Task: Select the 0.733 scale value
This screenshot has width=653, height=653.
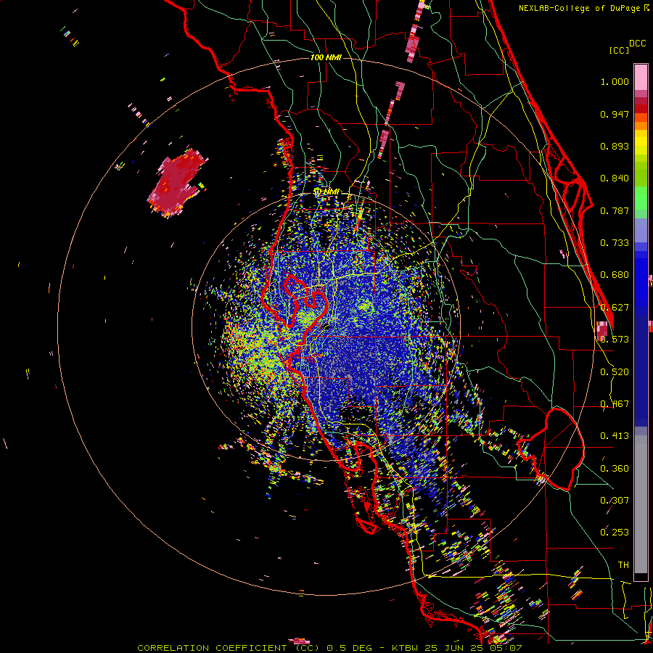Action: click(615, 243)
